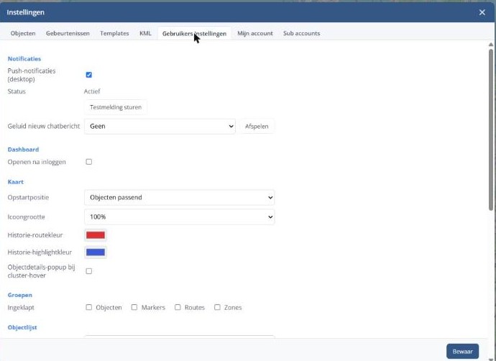Click the Objectlijst section heading
496x361 pixels.
pos(22,327)
